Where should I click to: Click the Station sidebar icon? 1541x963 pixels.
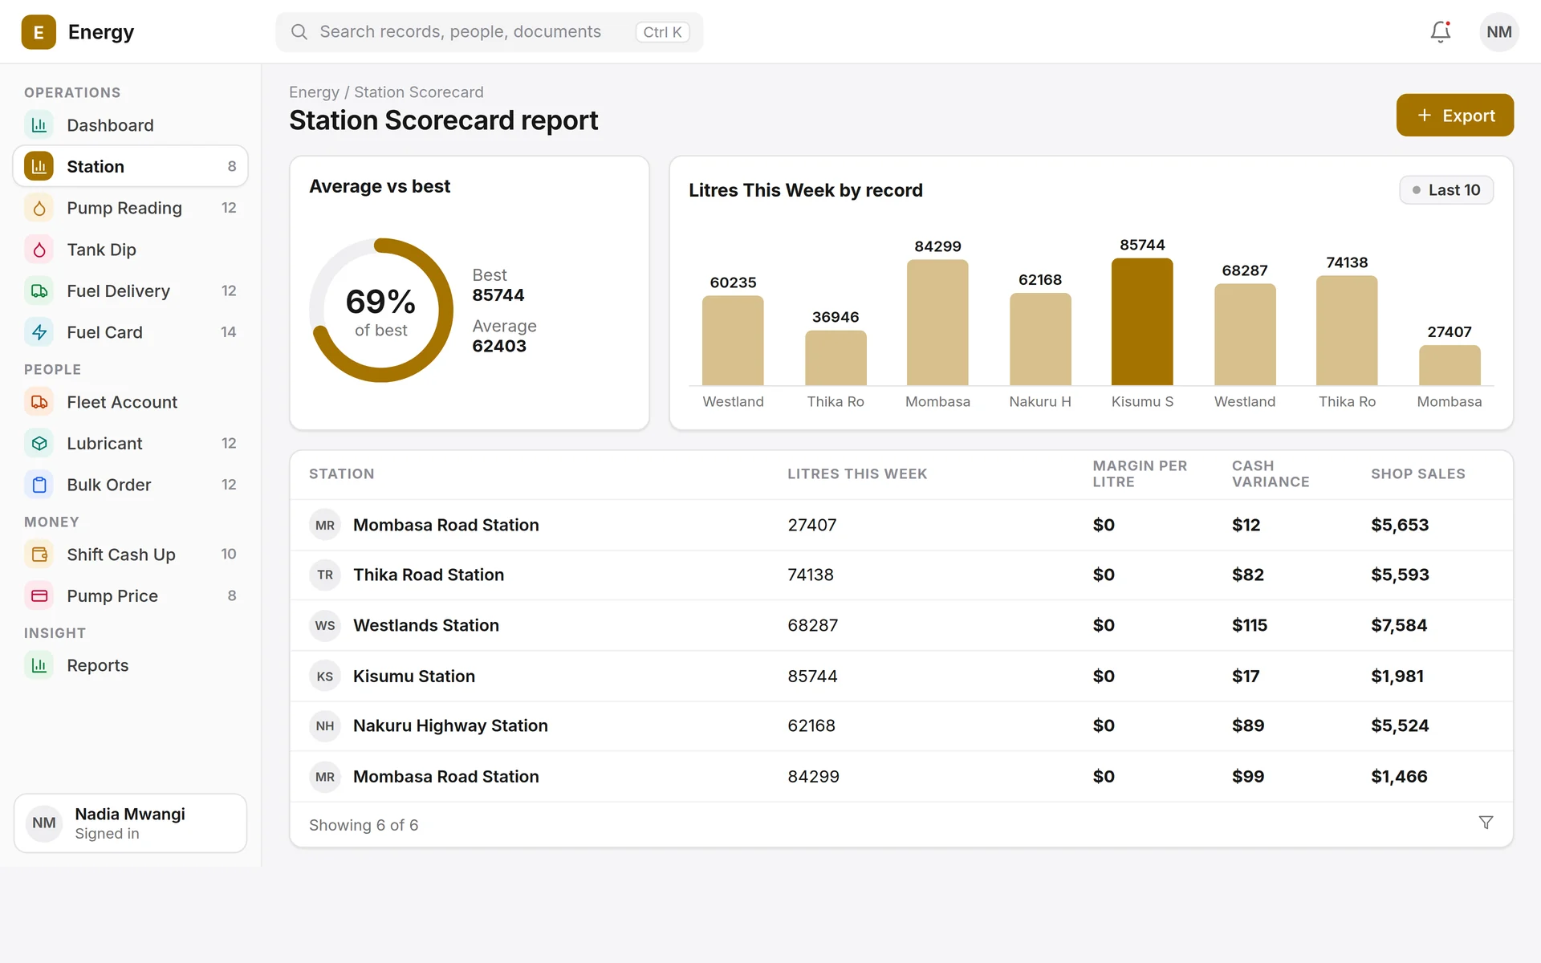pos(39,166)
